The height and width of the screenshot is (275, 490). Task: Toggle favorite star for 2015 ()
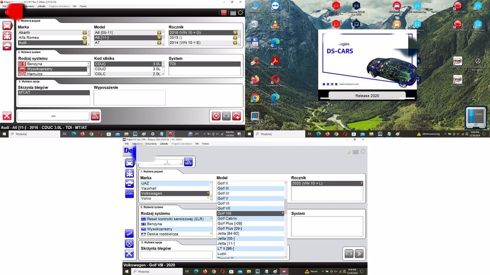click(235, 37)
